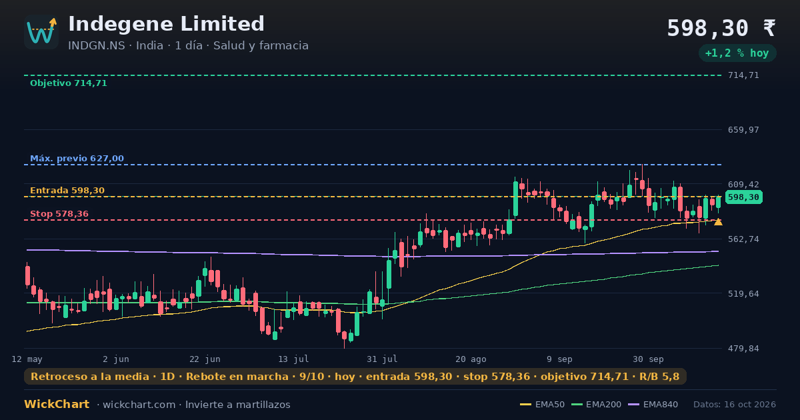Click the 659,97 axis value
800x420 pixels.
click(743, 130)
